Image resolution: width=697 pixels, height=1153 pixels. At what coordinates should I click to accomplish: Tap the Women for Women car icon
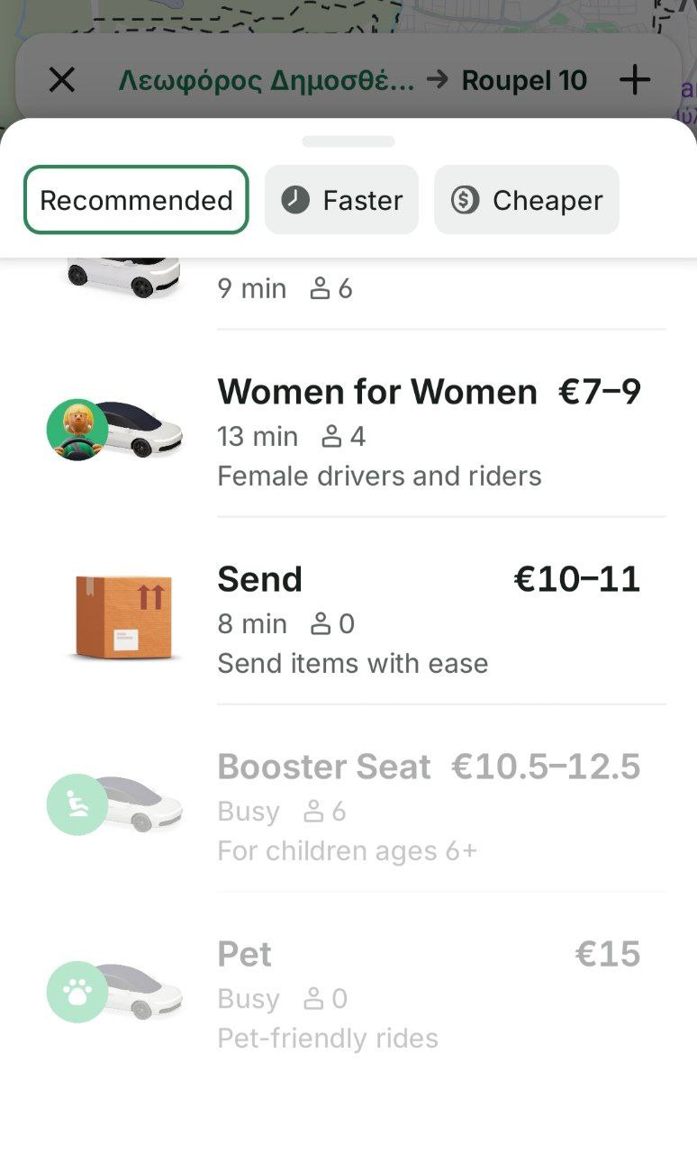pos(115,430)
